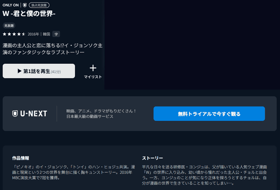Click the 2016年 release year text
This screenshot has width=280, height=190.
[33, 34]
